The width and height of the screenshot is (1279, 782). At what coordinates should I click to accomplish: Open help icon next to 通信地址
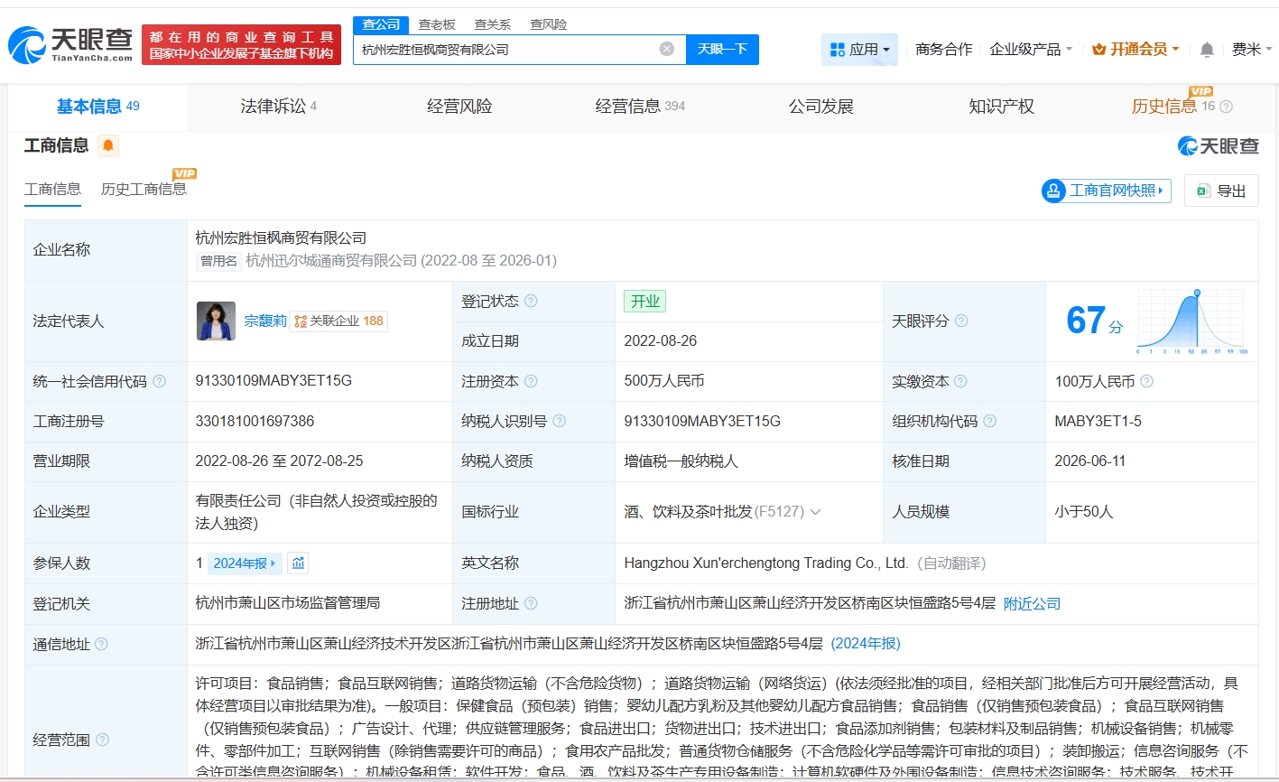click(102, 644)
